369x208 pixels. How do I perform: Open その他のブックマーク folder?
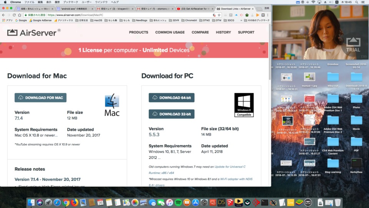(x=257, y=20)
